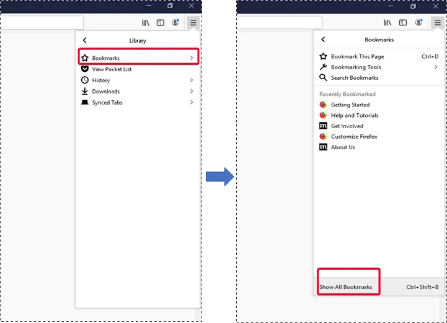
Task: Go back from the Library panel
Action: pyautogui.click(x=85, y=40)
